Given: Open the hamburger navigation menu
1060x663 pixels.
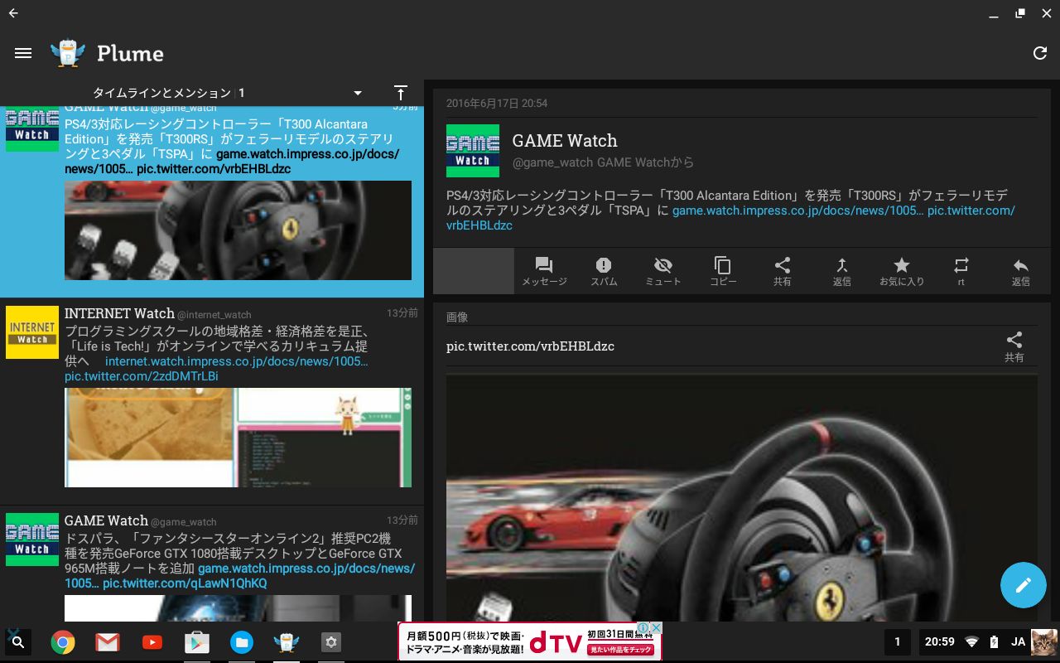Looking at the screenshot, I should pyautogui.click(x=23, y=53).
